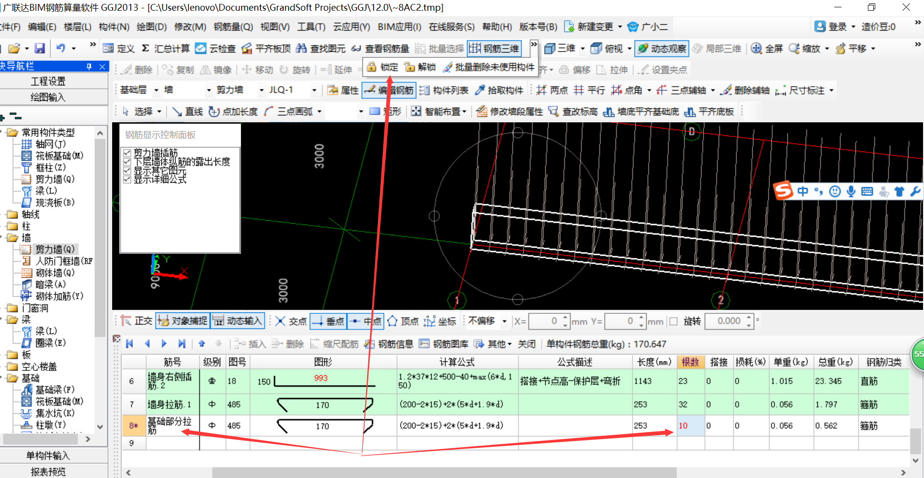Open 钢筋信息 in rebar toolbar
Viewport: 924px width, 478px height.
coord(389,344)
